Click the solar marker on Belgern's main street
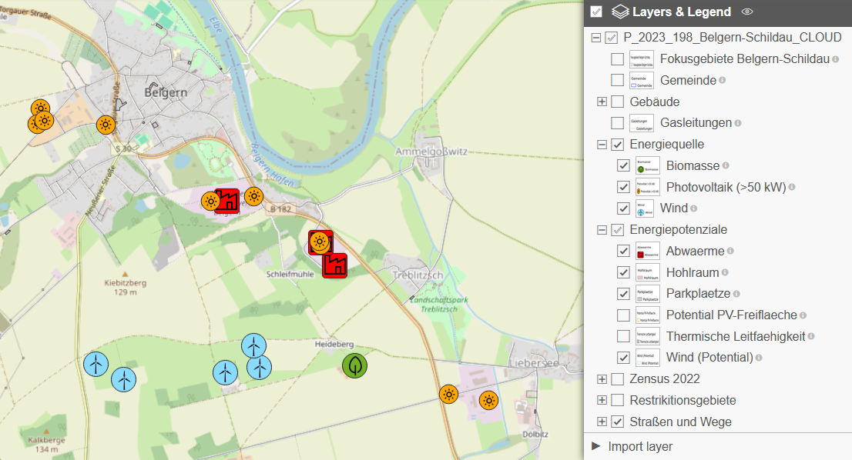 tap(106, 125)
